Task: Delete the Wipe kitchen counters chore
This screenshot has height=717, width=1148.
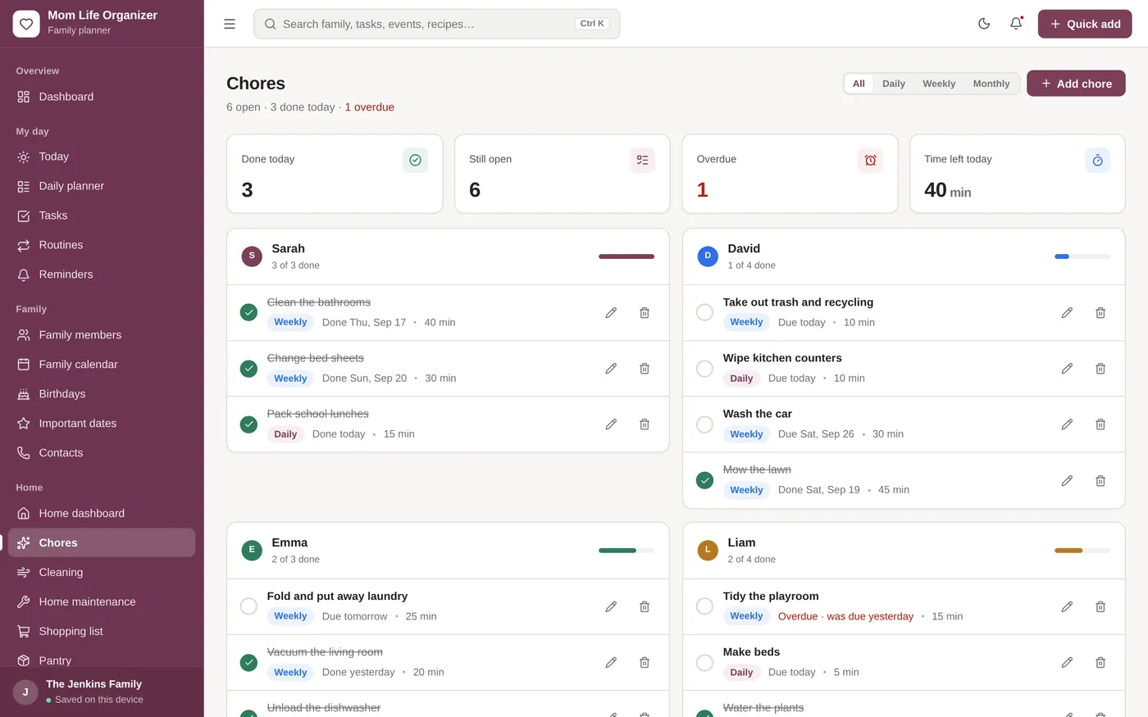Action: pos(1100,369)
